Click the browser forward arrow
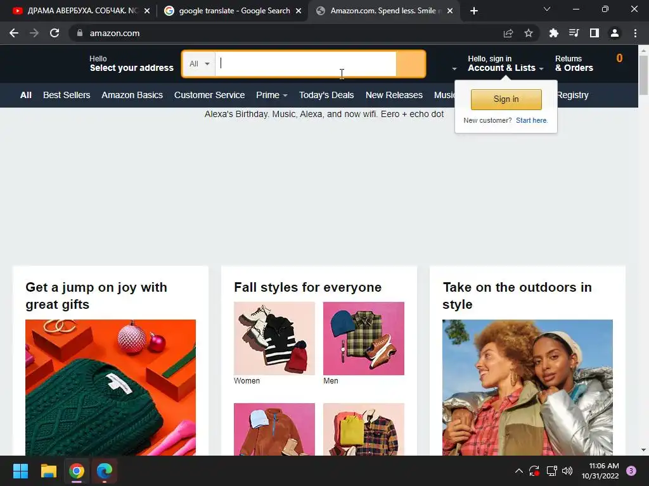The height and width of the screenshot is (486, 649). [x=34, y=33]
